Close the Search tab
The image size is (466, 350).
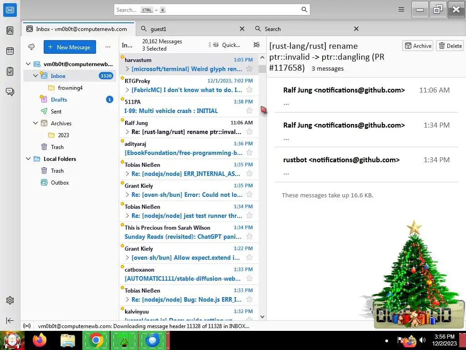(x=356, y=29)
